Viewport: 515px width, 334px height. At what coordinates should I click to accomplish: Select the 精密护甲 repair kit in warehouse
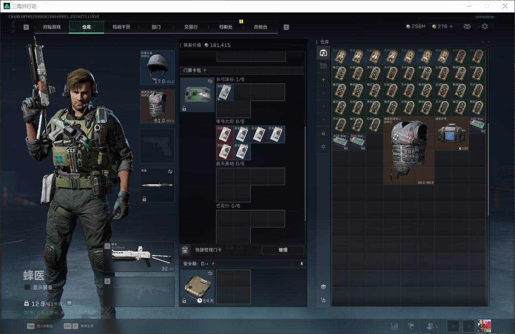452,134
